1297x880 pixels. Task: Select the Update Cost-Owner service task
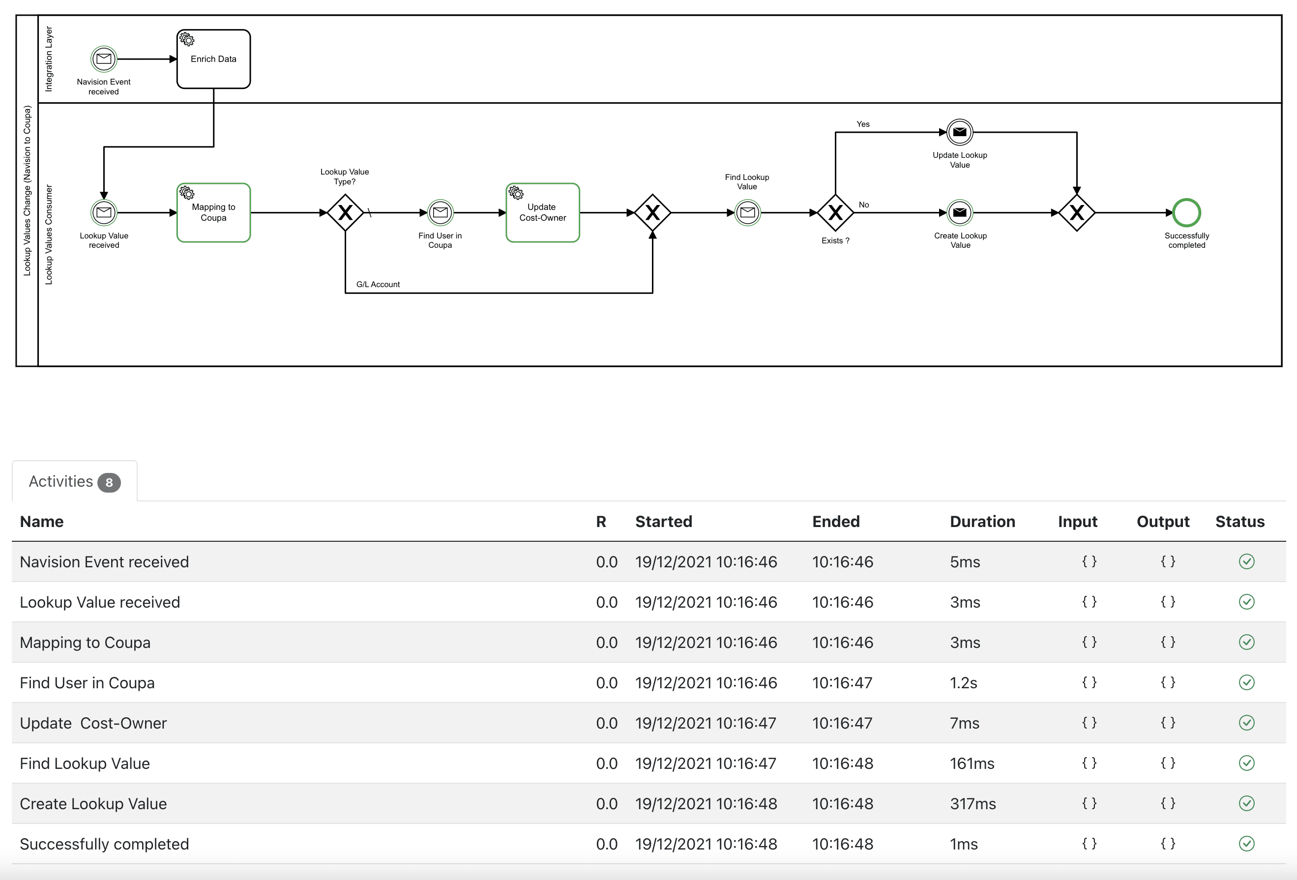click(x=542, y=212)
